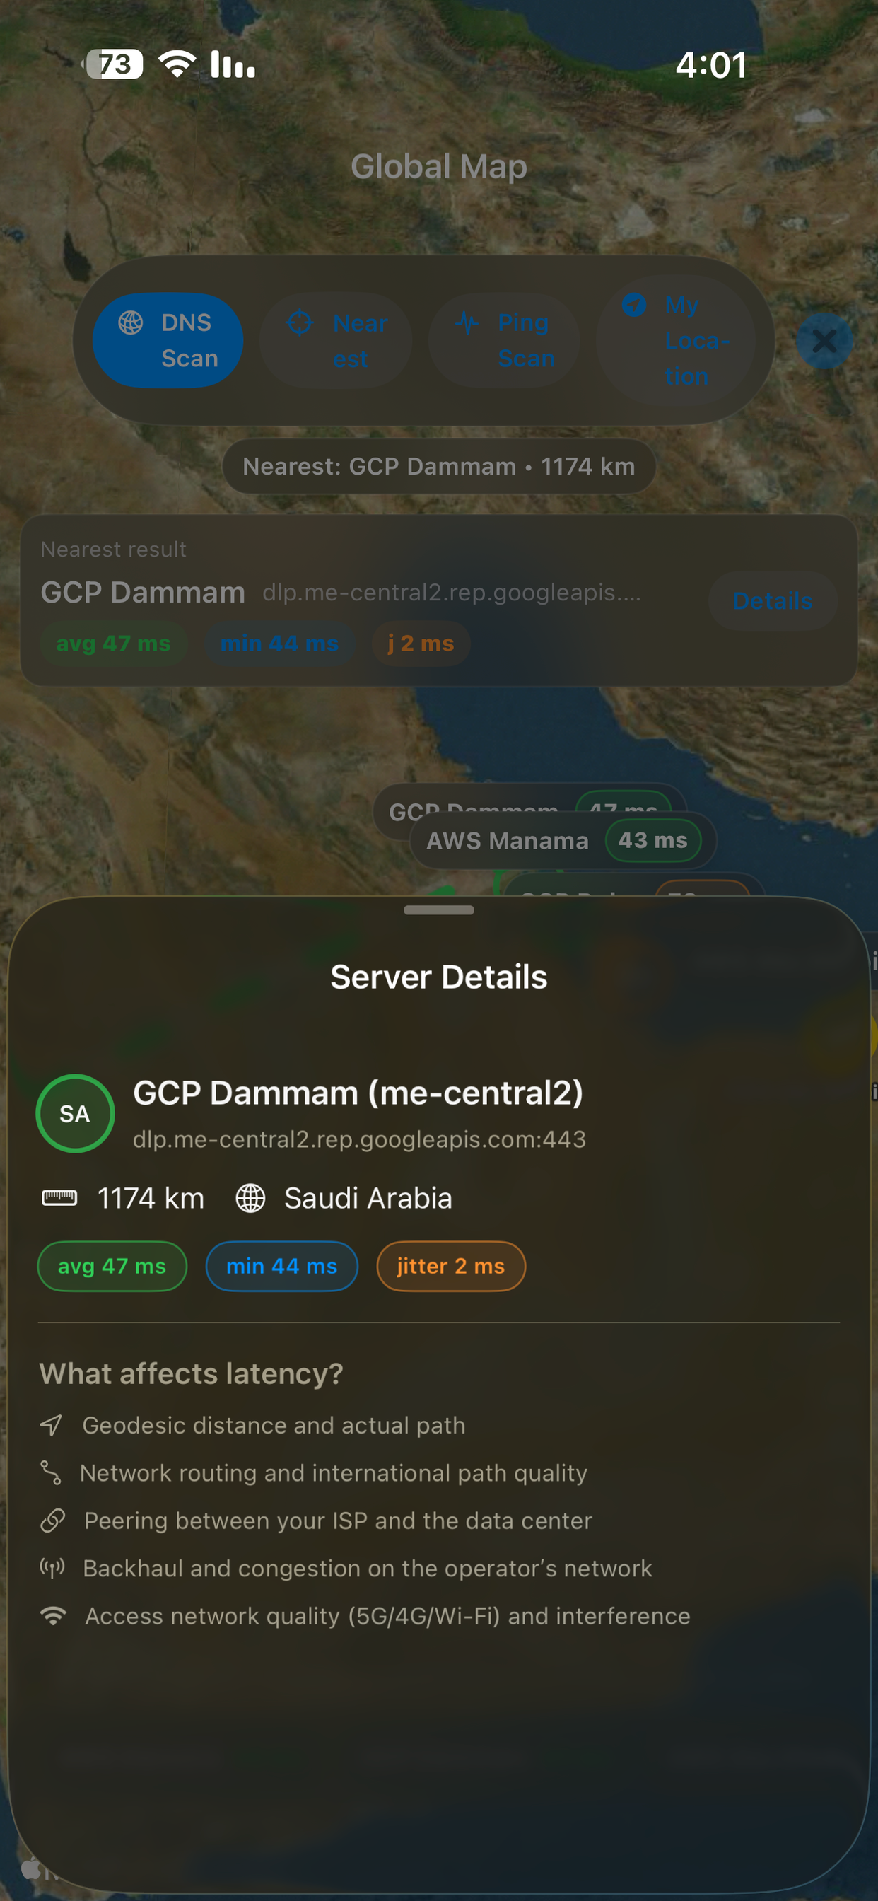Tap the backhaul antenna icon
The height and width of the screenshot is (1901, 878).
52,1568
